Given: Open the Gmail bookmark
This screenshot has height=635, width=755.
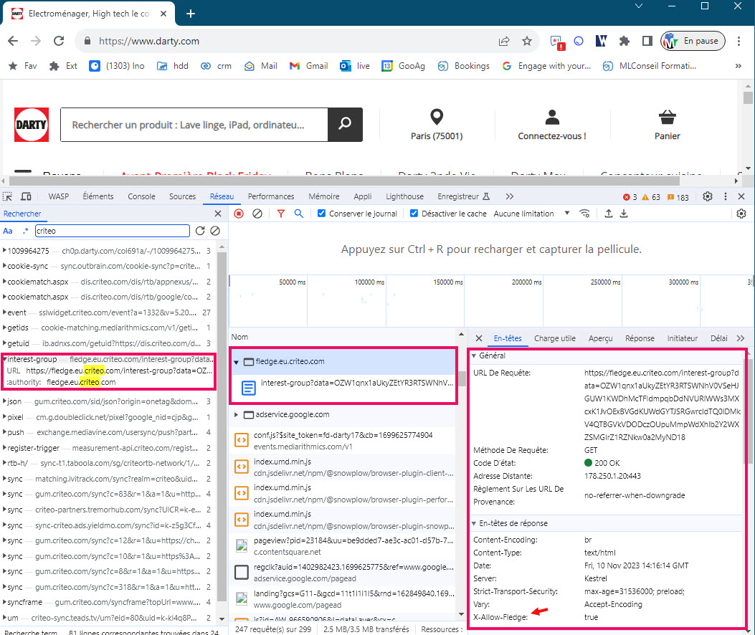Looking at the screenshot, I should click(308, 66).
